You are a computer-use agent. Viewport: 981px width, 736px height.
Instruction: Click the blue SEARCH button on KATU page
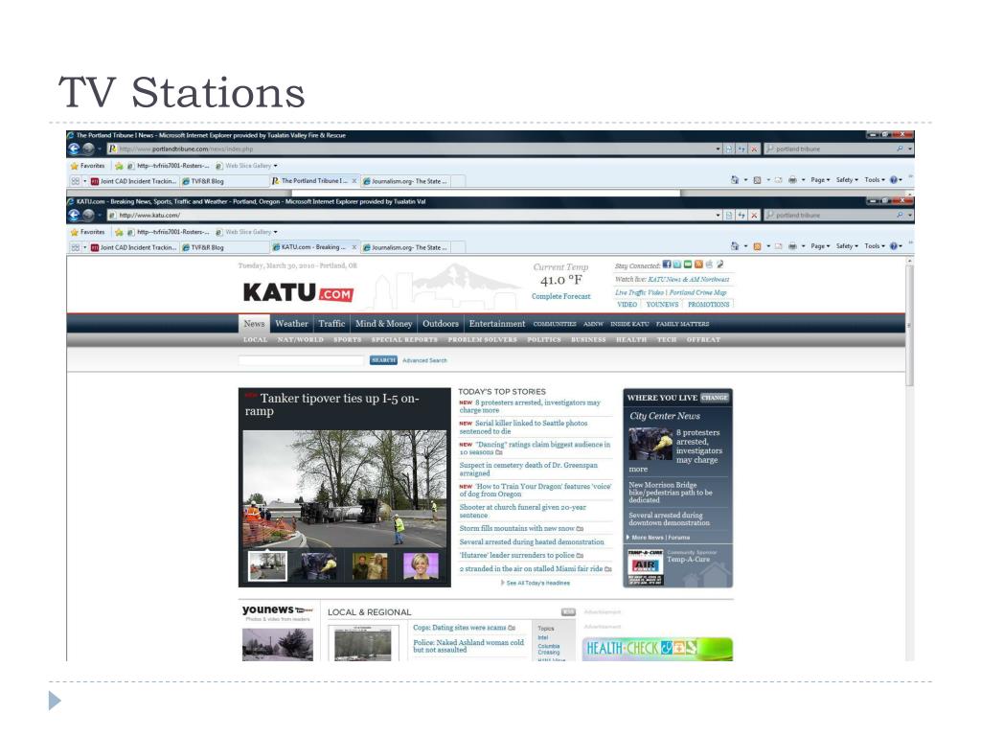pos(383,360)
